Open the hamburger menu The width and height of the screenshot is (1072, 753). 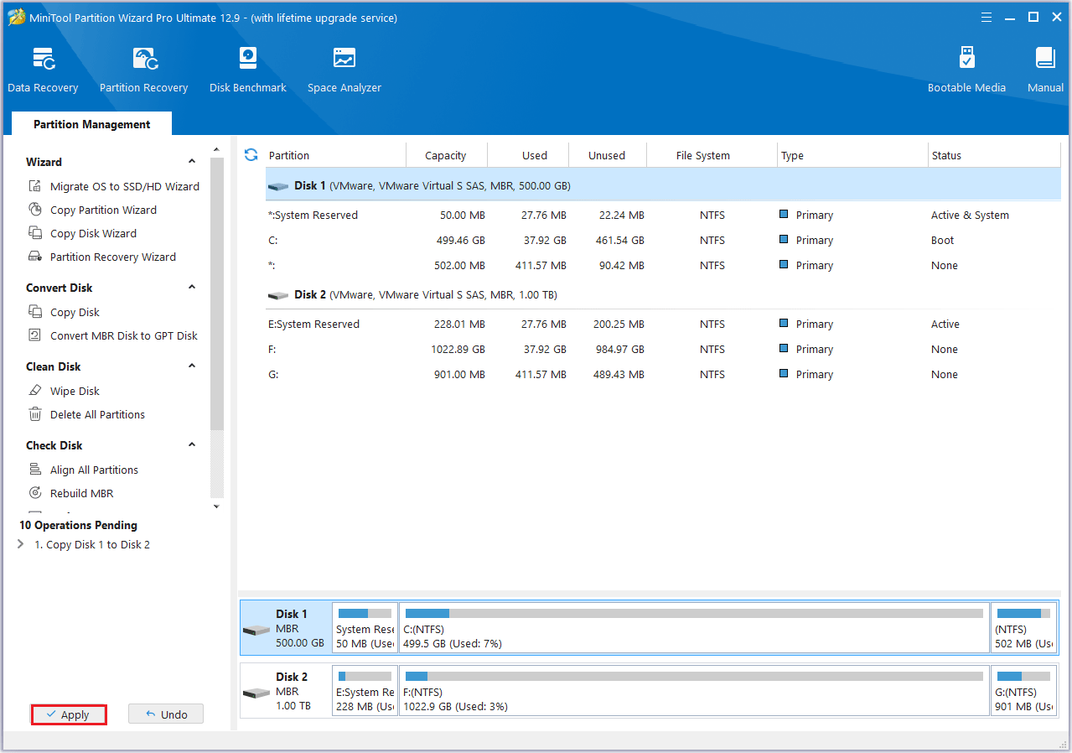(986, 17)
